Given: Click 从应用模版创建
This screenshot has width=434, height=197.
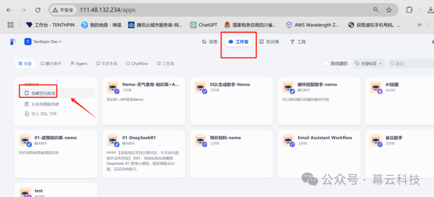Looking at the screenshot, I should (x=42, y=104).
